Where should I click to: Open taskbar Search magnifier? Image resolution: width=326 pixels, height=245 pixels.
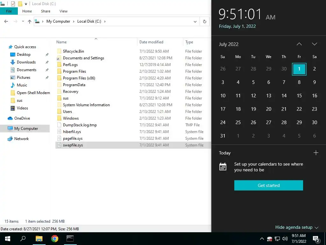click(x=23, y=239)
